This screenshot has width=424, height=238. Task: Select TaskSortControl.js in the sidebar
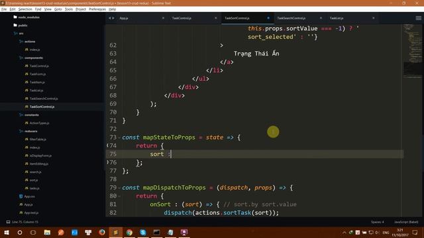coord(42,106)
